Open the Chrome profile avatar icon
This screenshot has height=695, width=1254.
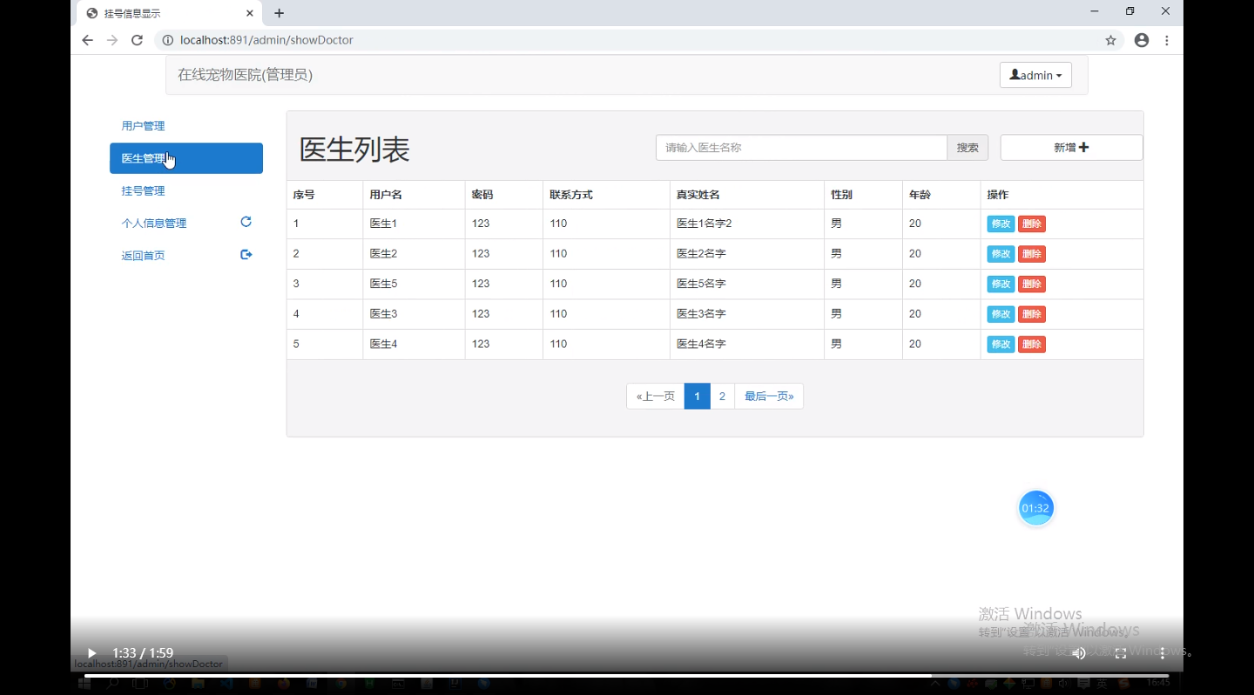[x=1142, y=40]
